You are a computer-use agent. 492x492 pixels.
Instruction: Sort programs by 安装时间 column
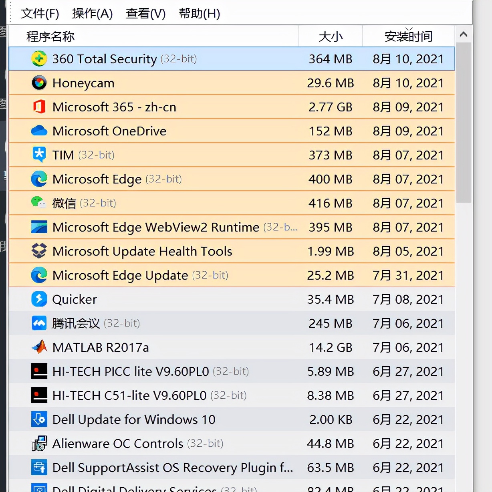pos(409,36)
